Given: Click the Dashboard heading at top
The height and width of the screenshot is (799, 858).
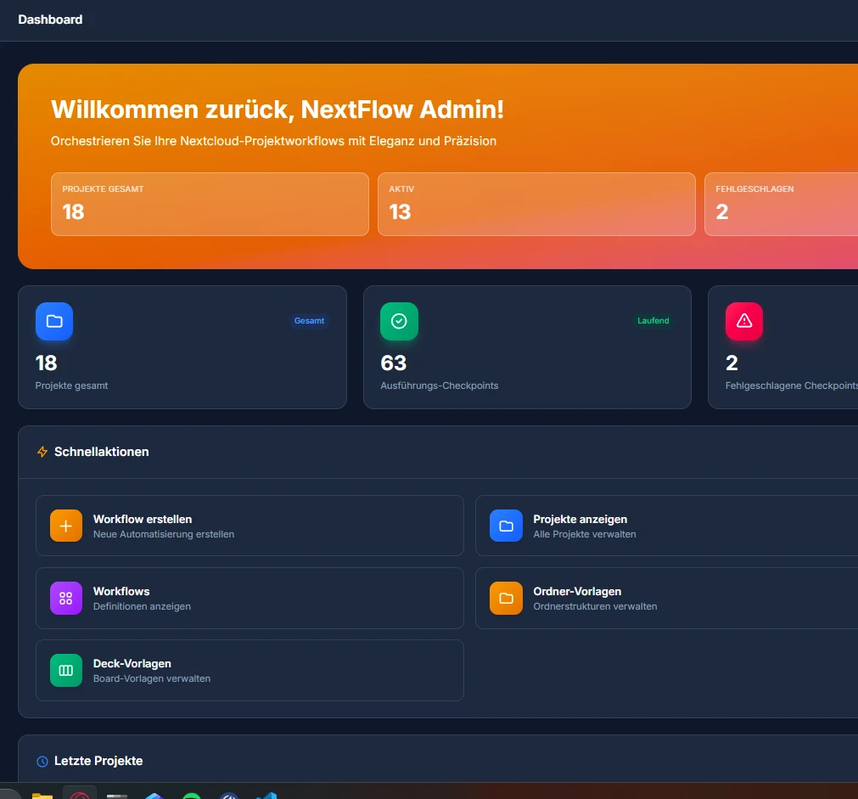Looking at the screenshot, I should tap(50, 19).
